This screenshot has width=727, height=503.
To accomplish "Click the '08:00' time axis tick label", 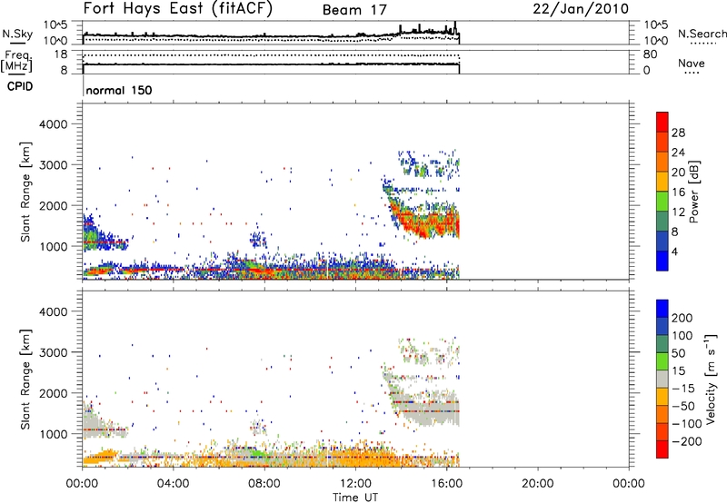I will pyautogui.click(x=264, y=484).
